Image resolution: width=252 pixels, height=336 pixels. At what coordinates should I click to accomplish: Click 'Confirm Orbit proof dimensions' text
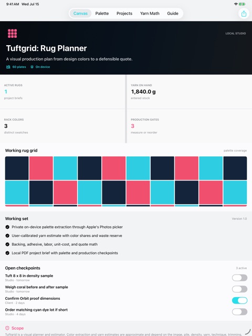pos(33,299)
